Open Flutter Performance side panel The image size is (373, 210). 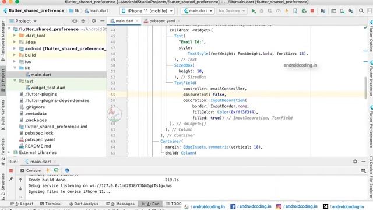(371, 127)
